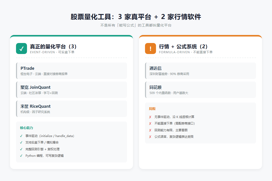Select the 米筐 RiceQuant platform card
This screenshot has height=181, width=272.
click(x=71, y=109)
